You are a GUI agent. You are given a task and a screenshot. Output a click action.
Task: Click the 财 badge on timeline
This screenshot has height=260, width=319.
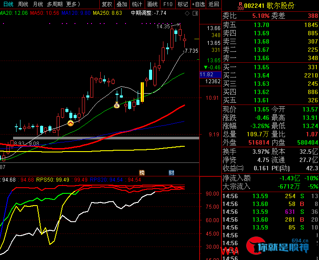171,172
